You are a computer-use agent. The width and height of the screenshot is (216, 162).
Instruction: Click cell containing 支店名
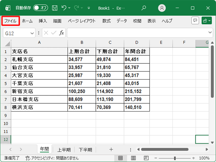[39, 51]
